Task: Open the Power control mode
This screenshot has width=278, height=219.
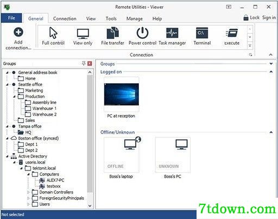Action: click(142, 33)
